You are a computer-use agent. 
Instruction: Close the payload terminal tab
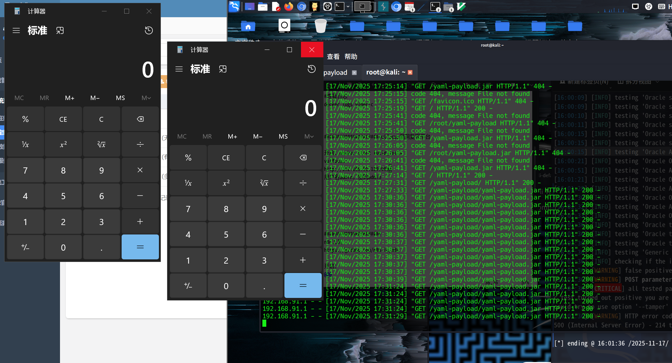pos(354,73)
